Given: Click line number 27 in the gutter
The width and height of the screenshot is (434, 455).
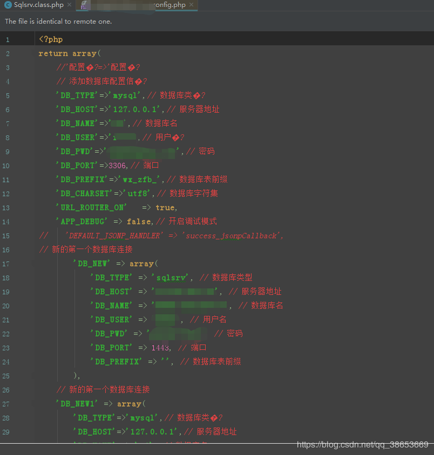Looking at the screenshot, I should tap(6, 404).
